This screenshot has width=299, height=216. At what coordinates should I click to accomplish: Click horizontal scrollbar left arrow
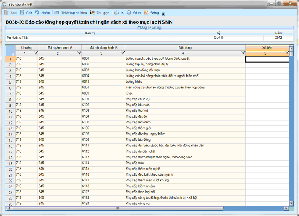[9, 208]
